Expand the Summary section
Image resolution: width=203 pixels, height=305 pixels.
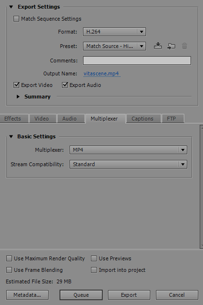18,97
